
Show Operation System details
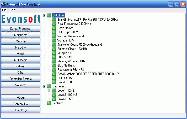click(x=21, y=79)
